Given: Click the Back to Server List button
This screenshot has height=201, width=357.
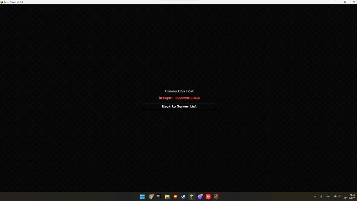Looking at the screenshot, I should pos(179,106).
